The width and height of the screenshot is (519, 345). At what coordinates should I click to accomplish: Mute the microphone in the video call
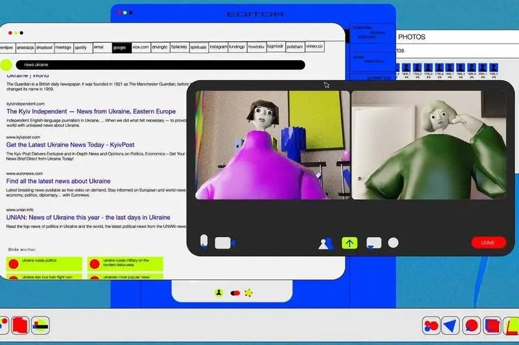[x=204, y=241]
